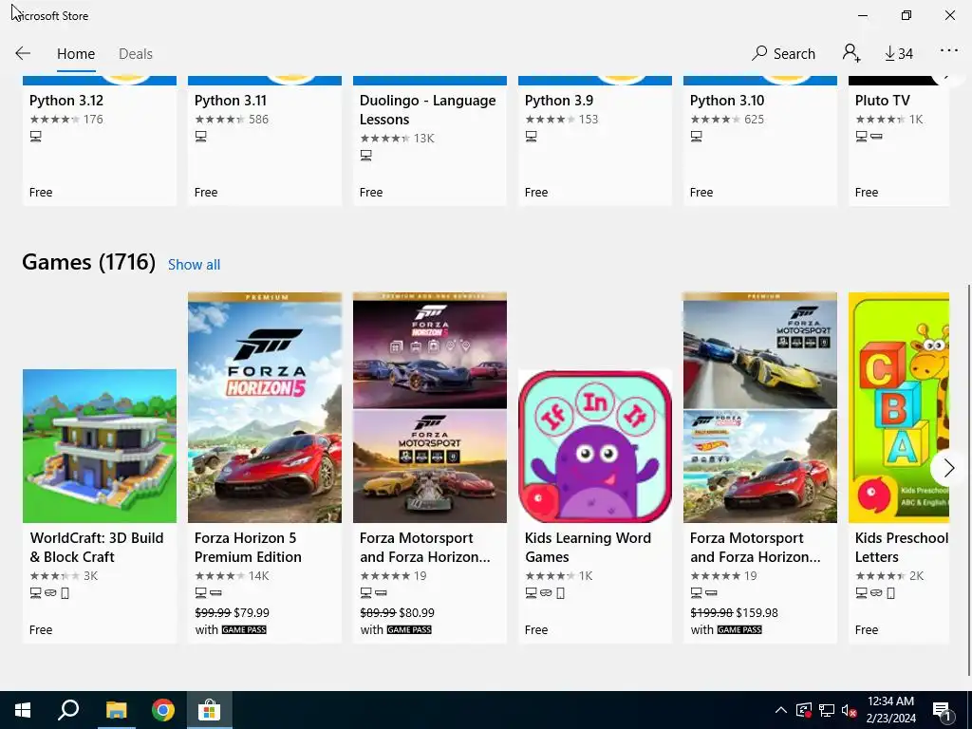Viewport: 972px width, 729px height.
Task: Open the notification center icon
Action: [x=942, y=711]
